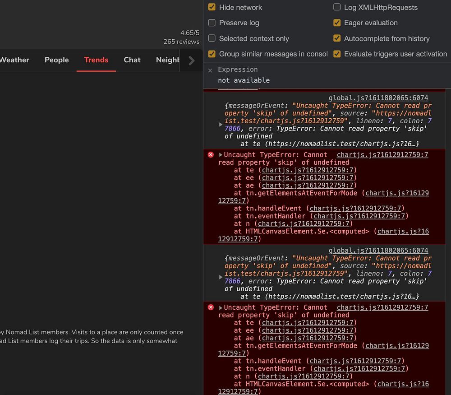This screenshot has width=451, height=395.
Task: Switch to the People tab
Action: click(57, 60)
